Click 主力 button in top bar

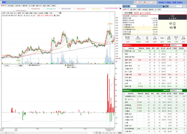pos(150,2)
